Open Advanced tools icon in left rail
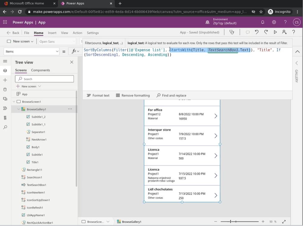The width and height of the screenshot is (303, 226). tap(5, 118)
